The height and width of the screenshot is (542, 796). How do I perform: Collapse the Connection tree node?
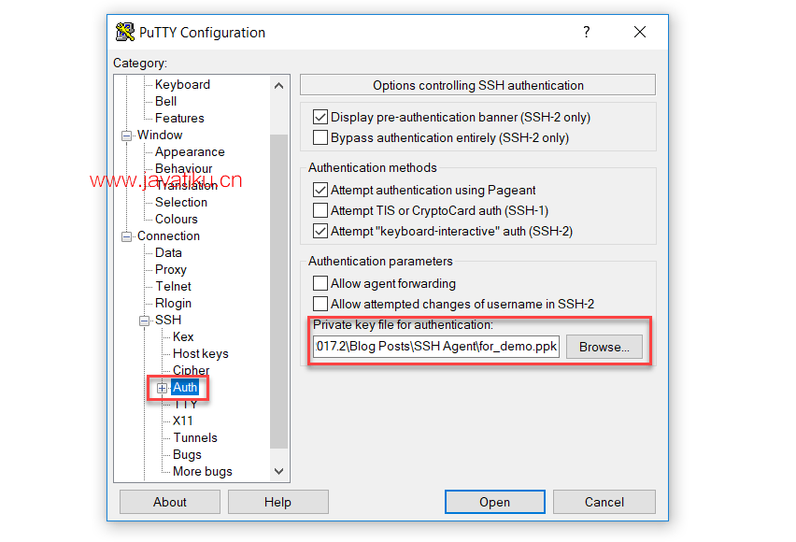(x=126, y=236)
